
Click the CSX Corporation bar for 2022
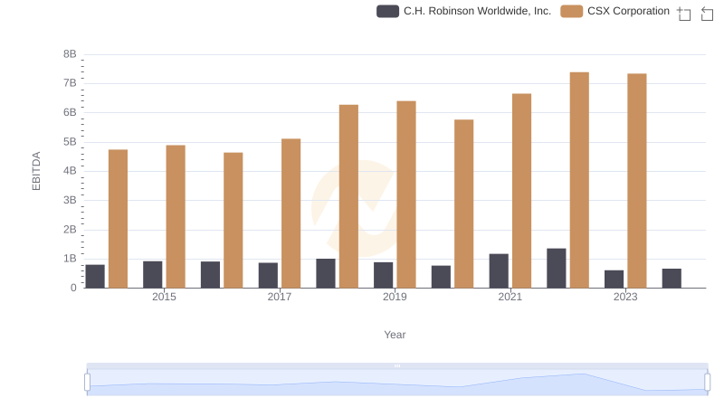tap(579, 180)
